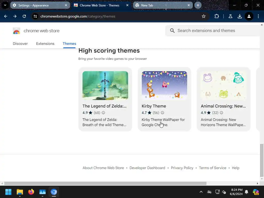
Task: Open About Chrome Web Store link
Action: [103, 168]
